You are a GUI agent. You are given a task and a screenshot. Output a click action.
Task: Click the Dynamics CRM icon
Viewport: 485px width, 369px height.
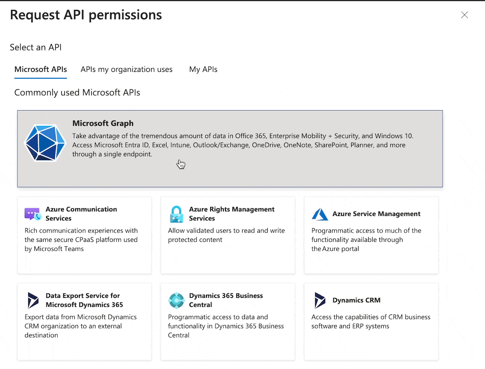320,300
